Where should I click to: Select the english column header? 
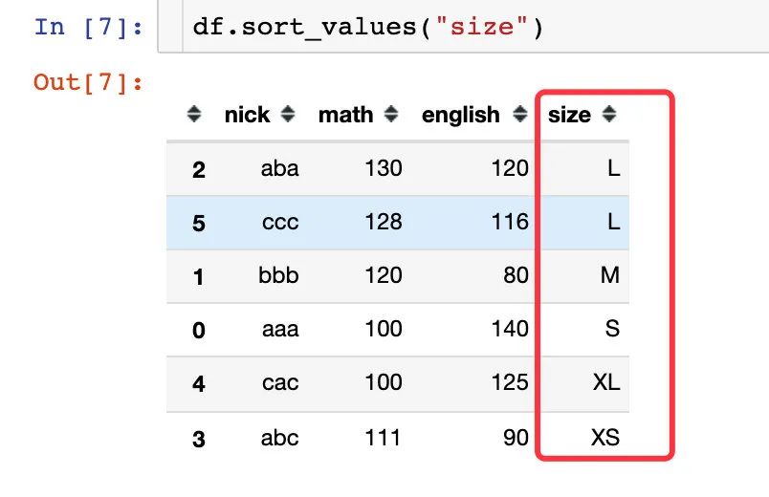tap(460, 116)
